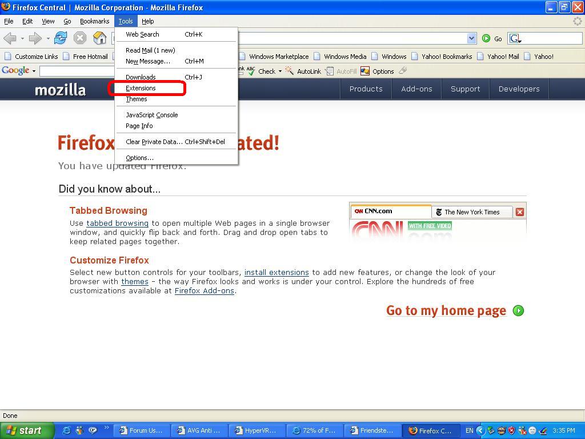This screenshot has width=585, height=439.
Task: Click the Back arrow navigation icon
Action: tap(10, 38)
